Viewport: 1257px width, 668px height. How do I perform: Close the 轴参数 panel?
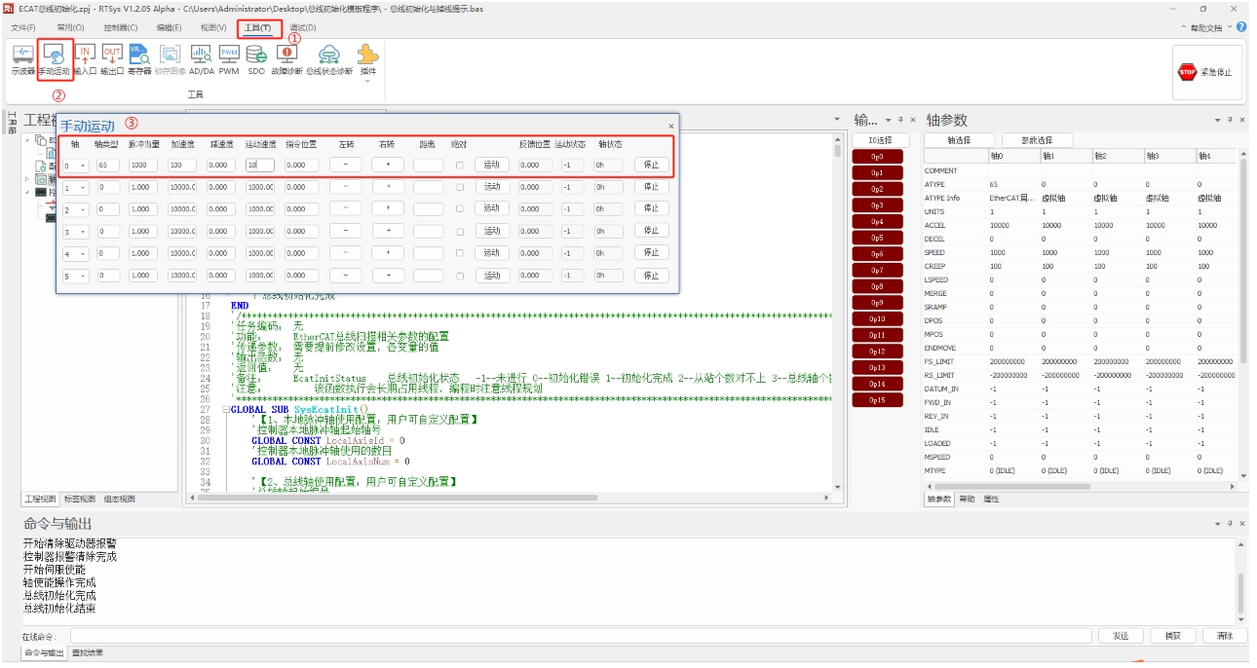coord(1242,120)
